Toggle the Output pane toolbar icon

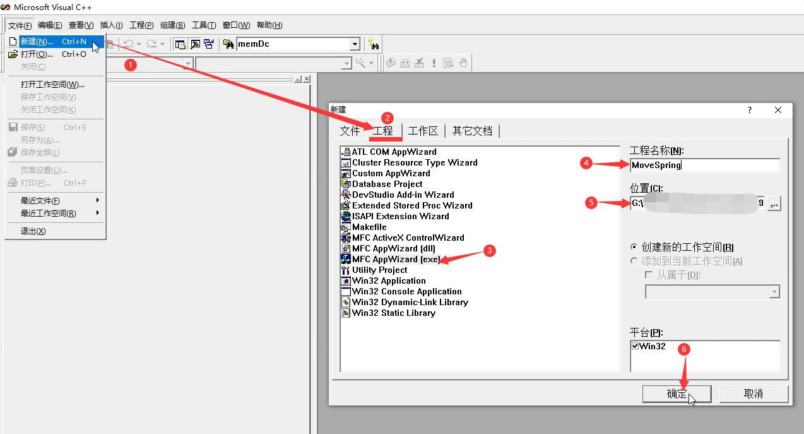pos(195,44)
